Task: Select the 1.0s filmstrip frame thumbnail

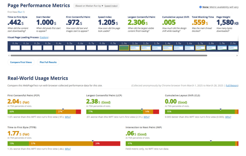Action: click(x=124, y=48)
